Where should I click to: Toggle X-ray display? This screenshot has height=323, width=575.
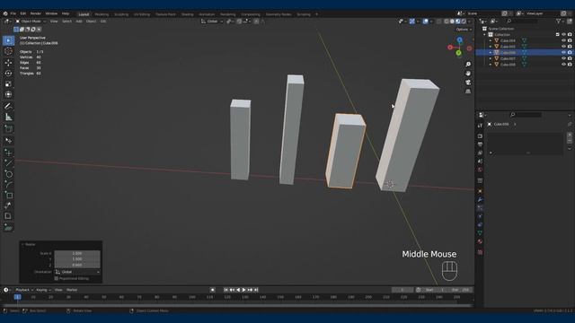coord(439,22)
